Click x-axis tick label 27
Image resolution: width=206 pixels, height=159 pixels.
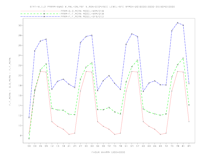(x=80, y=146)
